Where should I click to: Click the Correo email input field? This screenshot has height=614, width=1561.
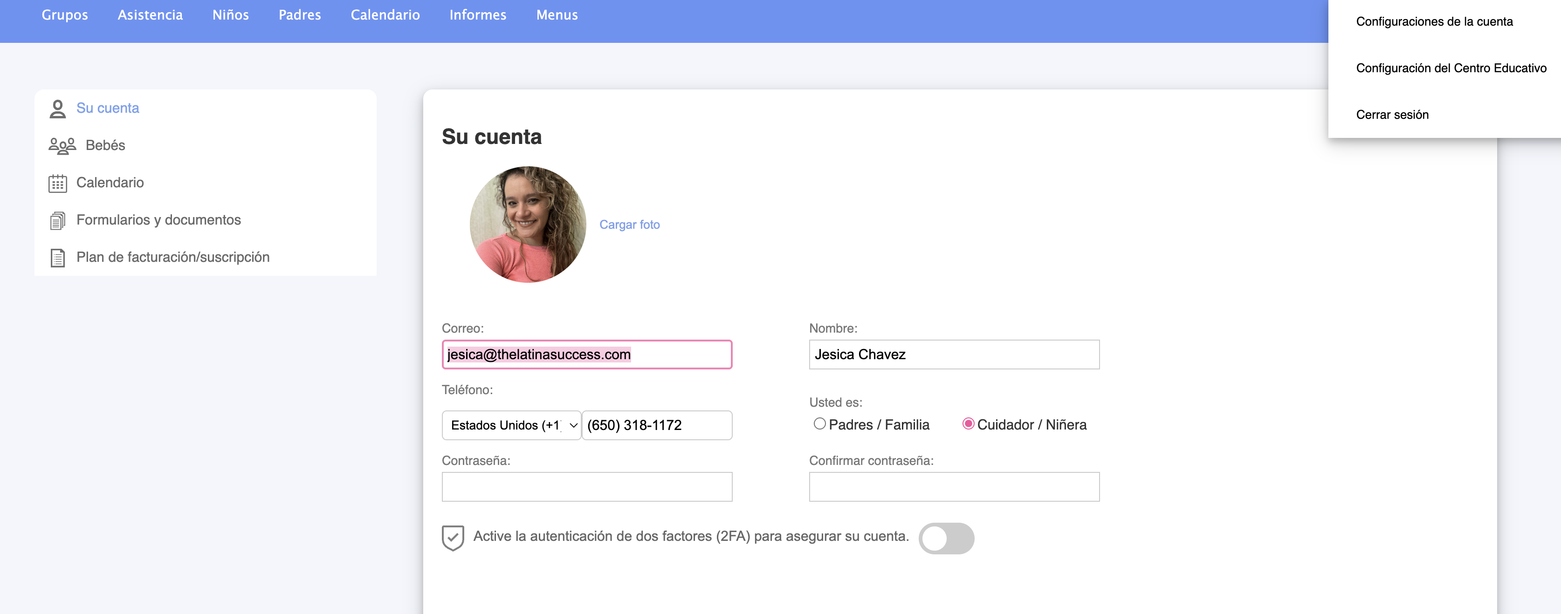pos(586,355)
